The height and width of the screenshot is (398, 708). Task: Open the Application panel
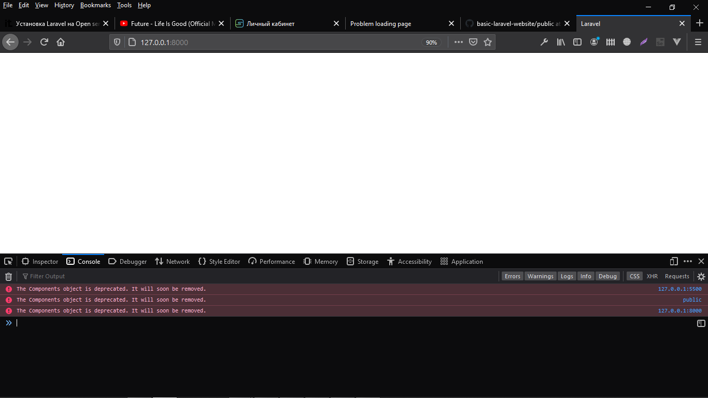click(462, 262)
